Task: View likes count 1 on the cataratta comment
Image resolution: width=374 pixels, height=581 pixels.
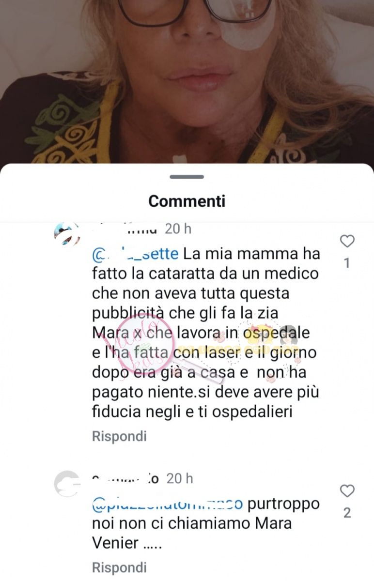Action: tap(347, 263)
